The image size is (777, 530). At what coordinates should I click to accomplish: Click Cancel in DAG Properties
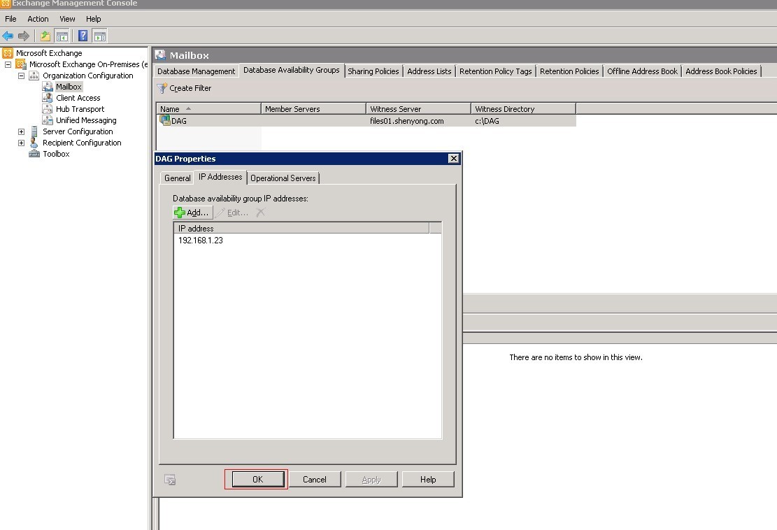tap(315, 480)
